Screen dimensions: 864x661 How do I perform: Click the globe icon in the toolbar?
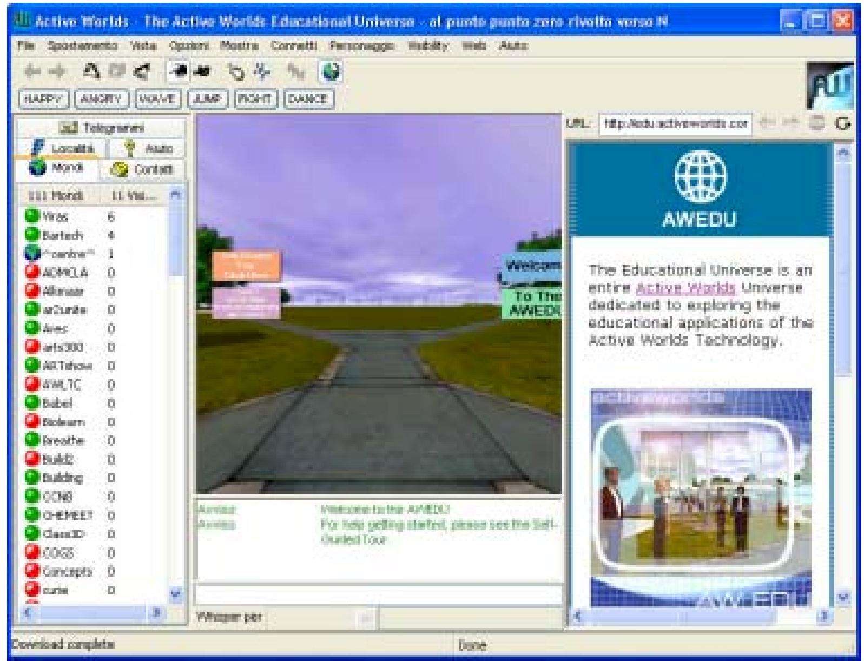pyautogui.click(x=331, y=72)
